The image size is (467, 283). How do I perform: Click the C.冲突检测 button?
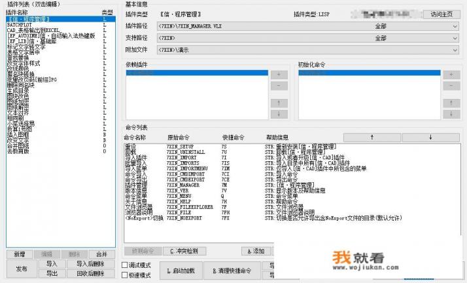click(x=184, y=251)
